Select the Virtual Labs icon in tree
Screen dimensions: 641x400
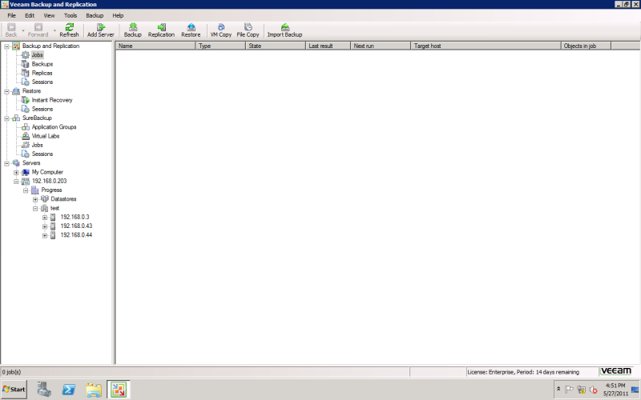click(x=26, y=136)
